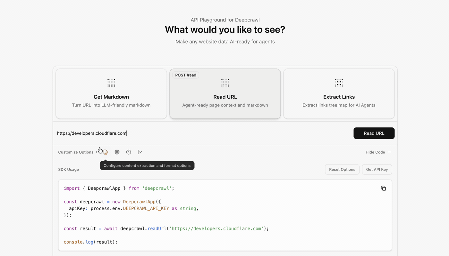Image resolution: width=449 pixels, height=256 pixels.
Task: Select the Get Markdown card
Action: click(x=111, y=94)
